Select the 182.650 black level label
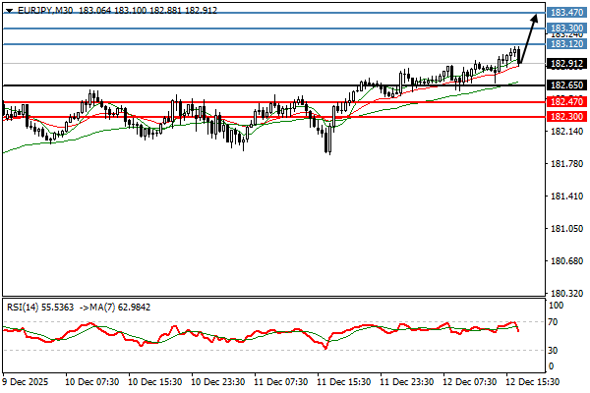This screenshot has width=590, height=393. tap(565, 86)
